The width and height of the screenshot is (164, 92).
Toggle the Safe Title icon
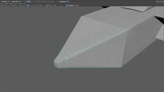pos(23,5)
